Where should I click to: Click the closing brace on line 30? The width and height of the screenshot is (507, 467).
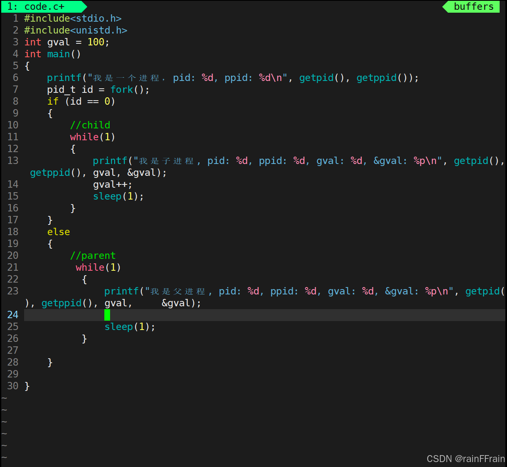coord(27,386)
